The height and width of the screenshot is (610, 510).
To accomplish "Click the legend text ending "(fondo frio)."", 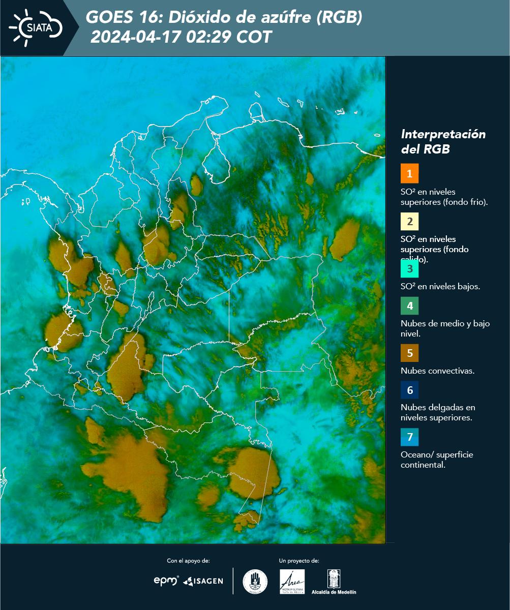I will 444,197.
